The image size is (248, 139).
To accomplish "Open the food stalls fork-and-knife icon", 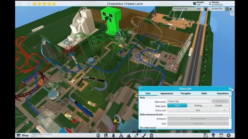I will point(106,136).
